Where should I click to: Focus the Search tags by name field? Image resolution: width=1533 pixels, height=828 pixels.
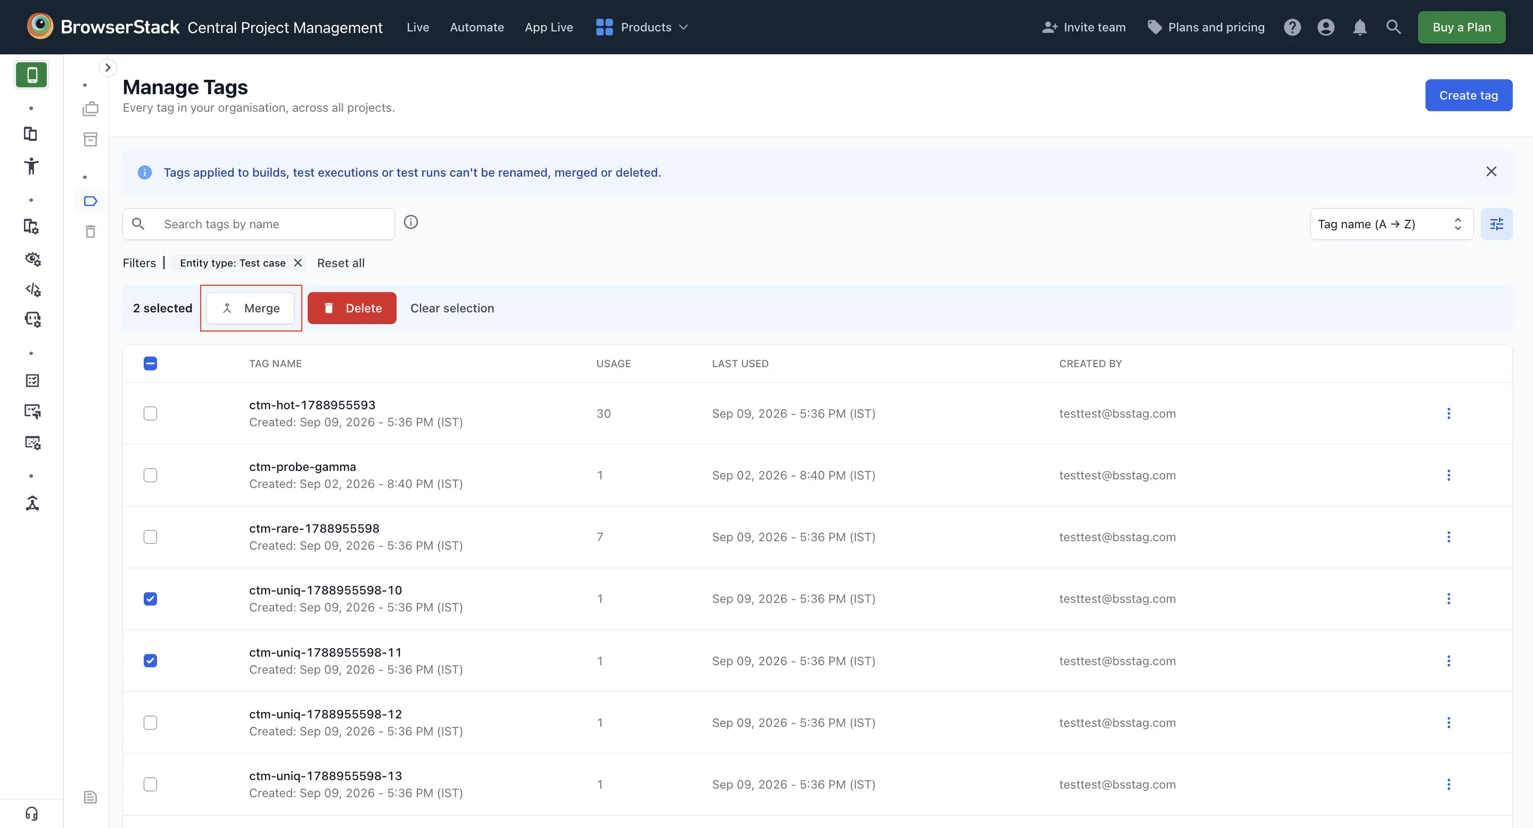(258, 224)
